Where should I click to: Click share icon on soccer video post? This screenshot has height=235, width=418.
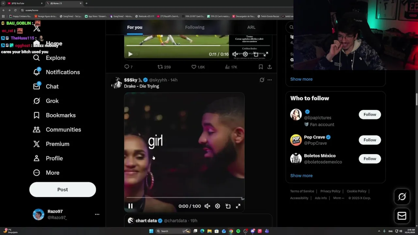click(x=269, y=67)
